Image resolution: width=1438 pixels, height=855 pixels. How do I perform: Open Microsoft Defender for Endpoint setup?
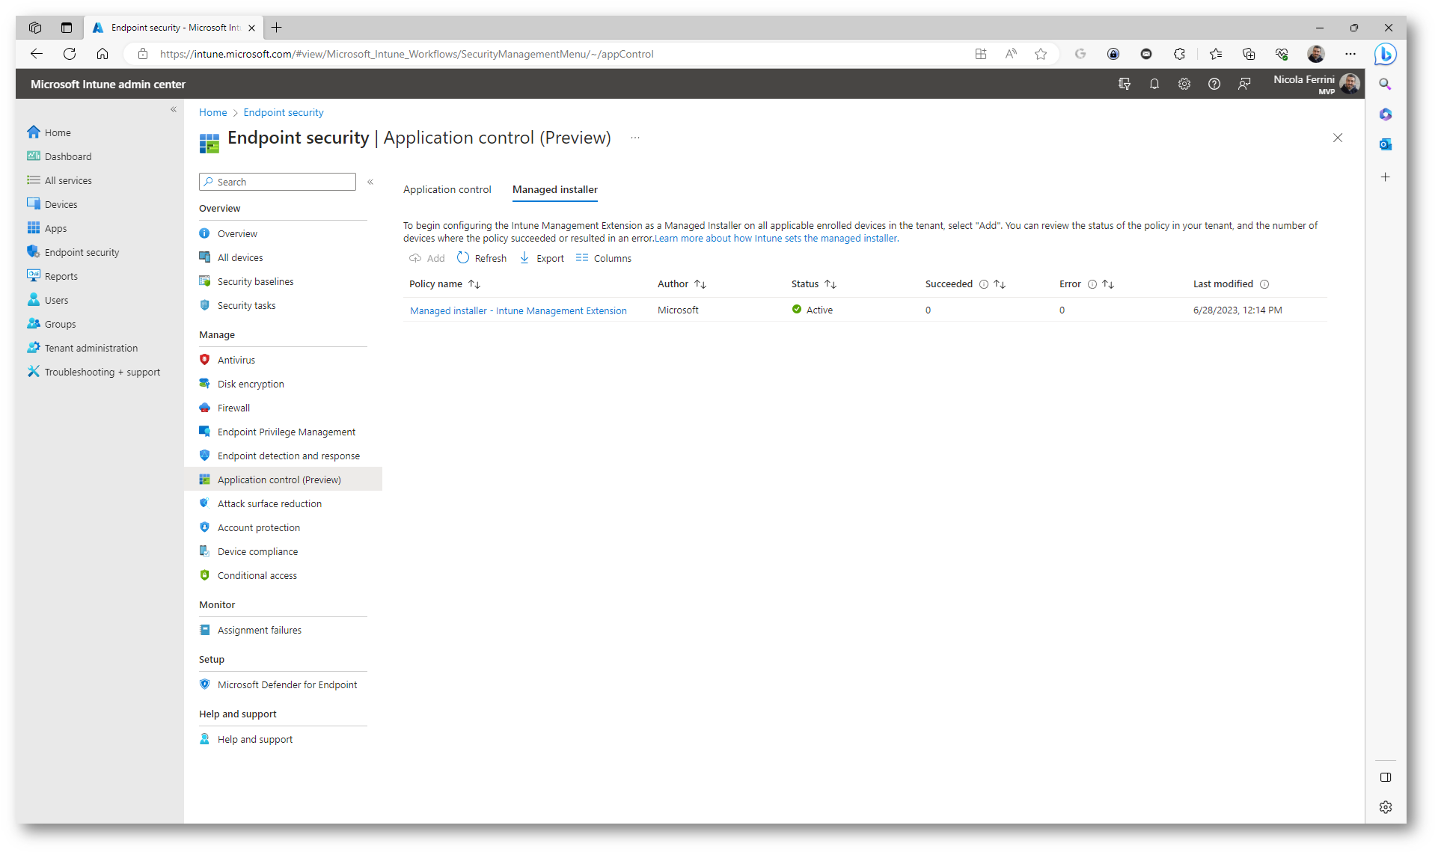287,684
